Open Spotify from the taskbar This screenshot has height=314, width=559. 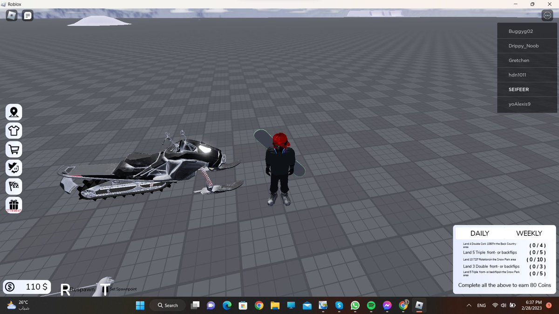(x=371, y=305)
